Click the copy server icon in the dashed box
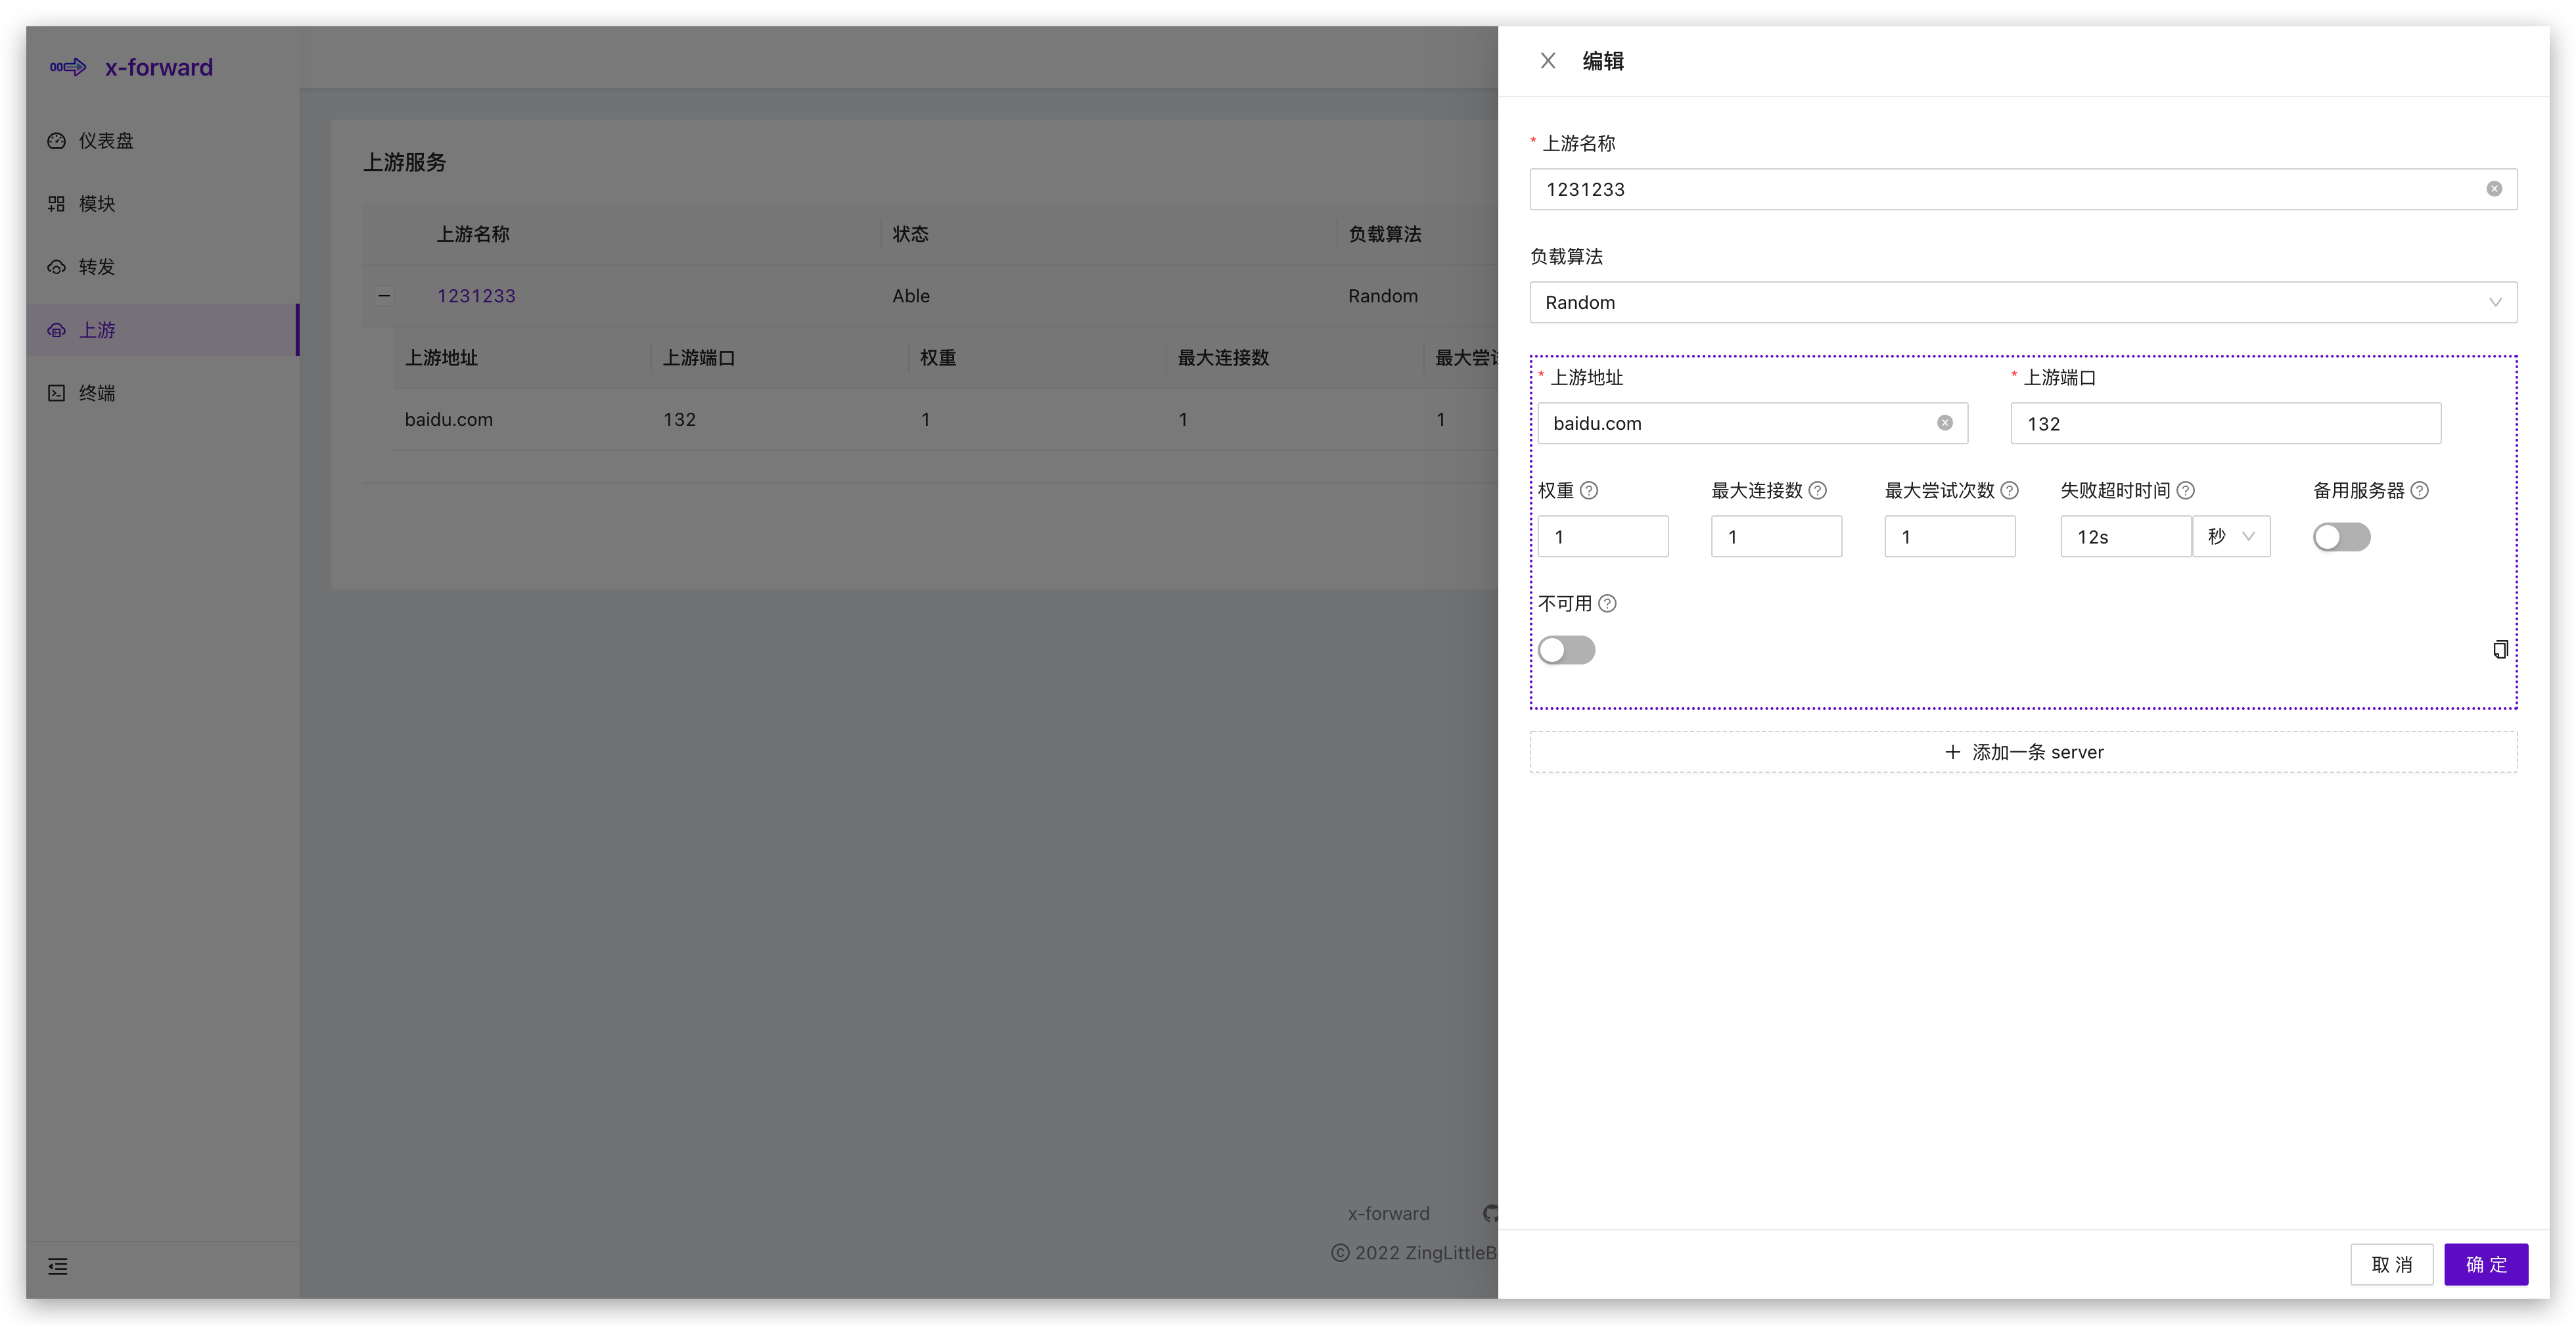 (x=2500, y=650)
